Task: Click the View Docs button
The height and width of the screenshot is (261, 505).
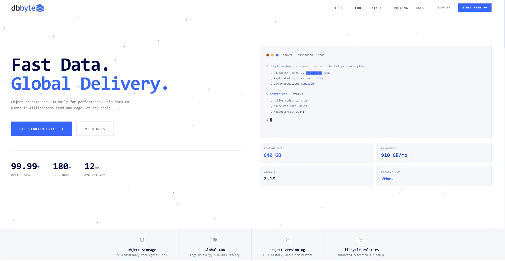Action: tap(95, 129)
